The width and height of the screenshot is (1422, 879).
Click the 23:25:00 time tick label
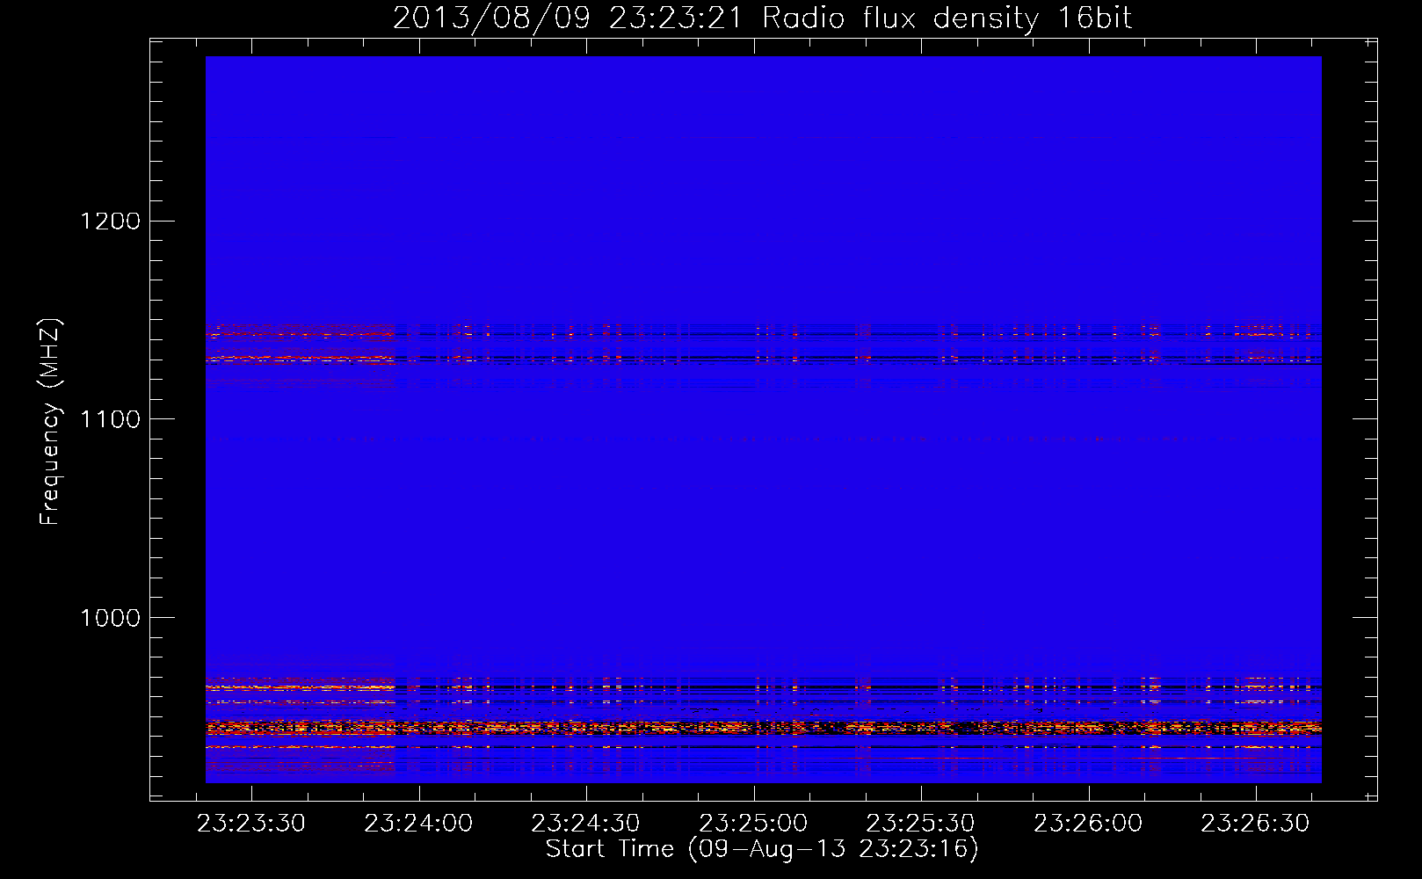pyautogui.click(x=754, y=824)
